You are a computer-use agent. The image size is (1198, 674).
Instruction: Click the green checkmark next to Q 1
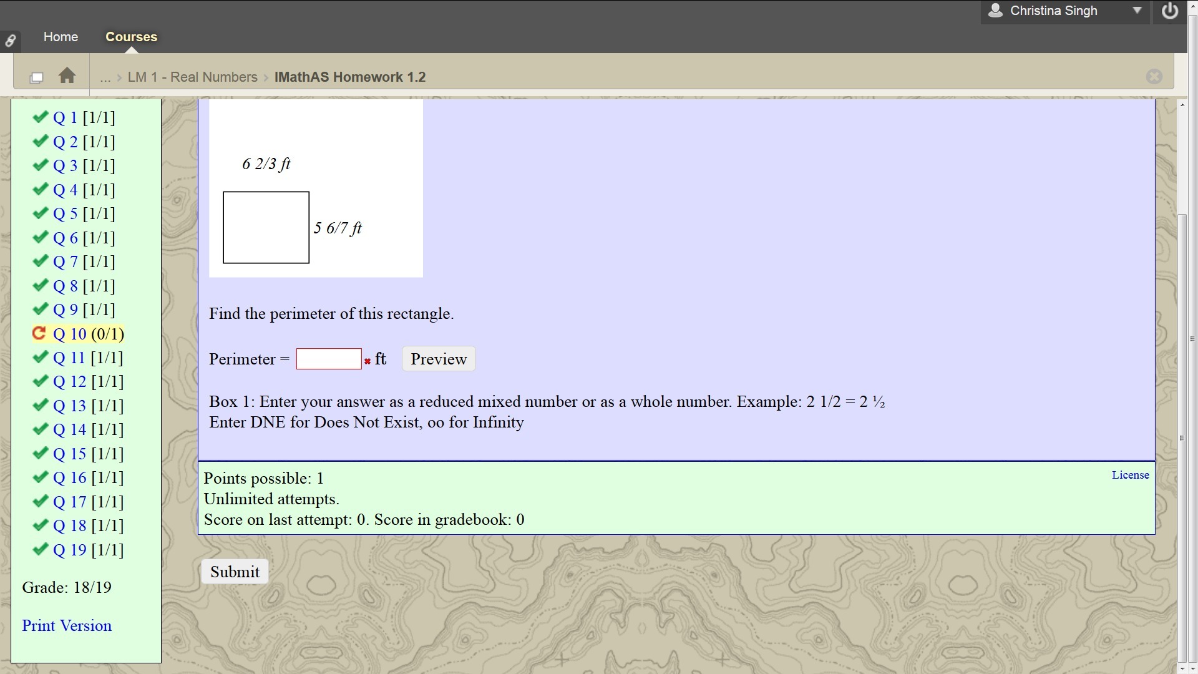(41, 117)
